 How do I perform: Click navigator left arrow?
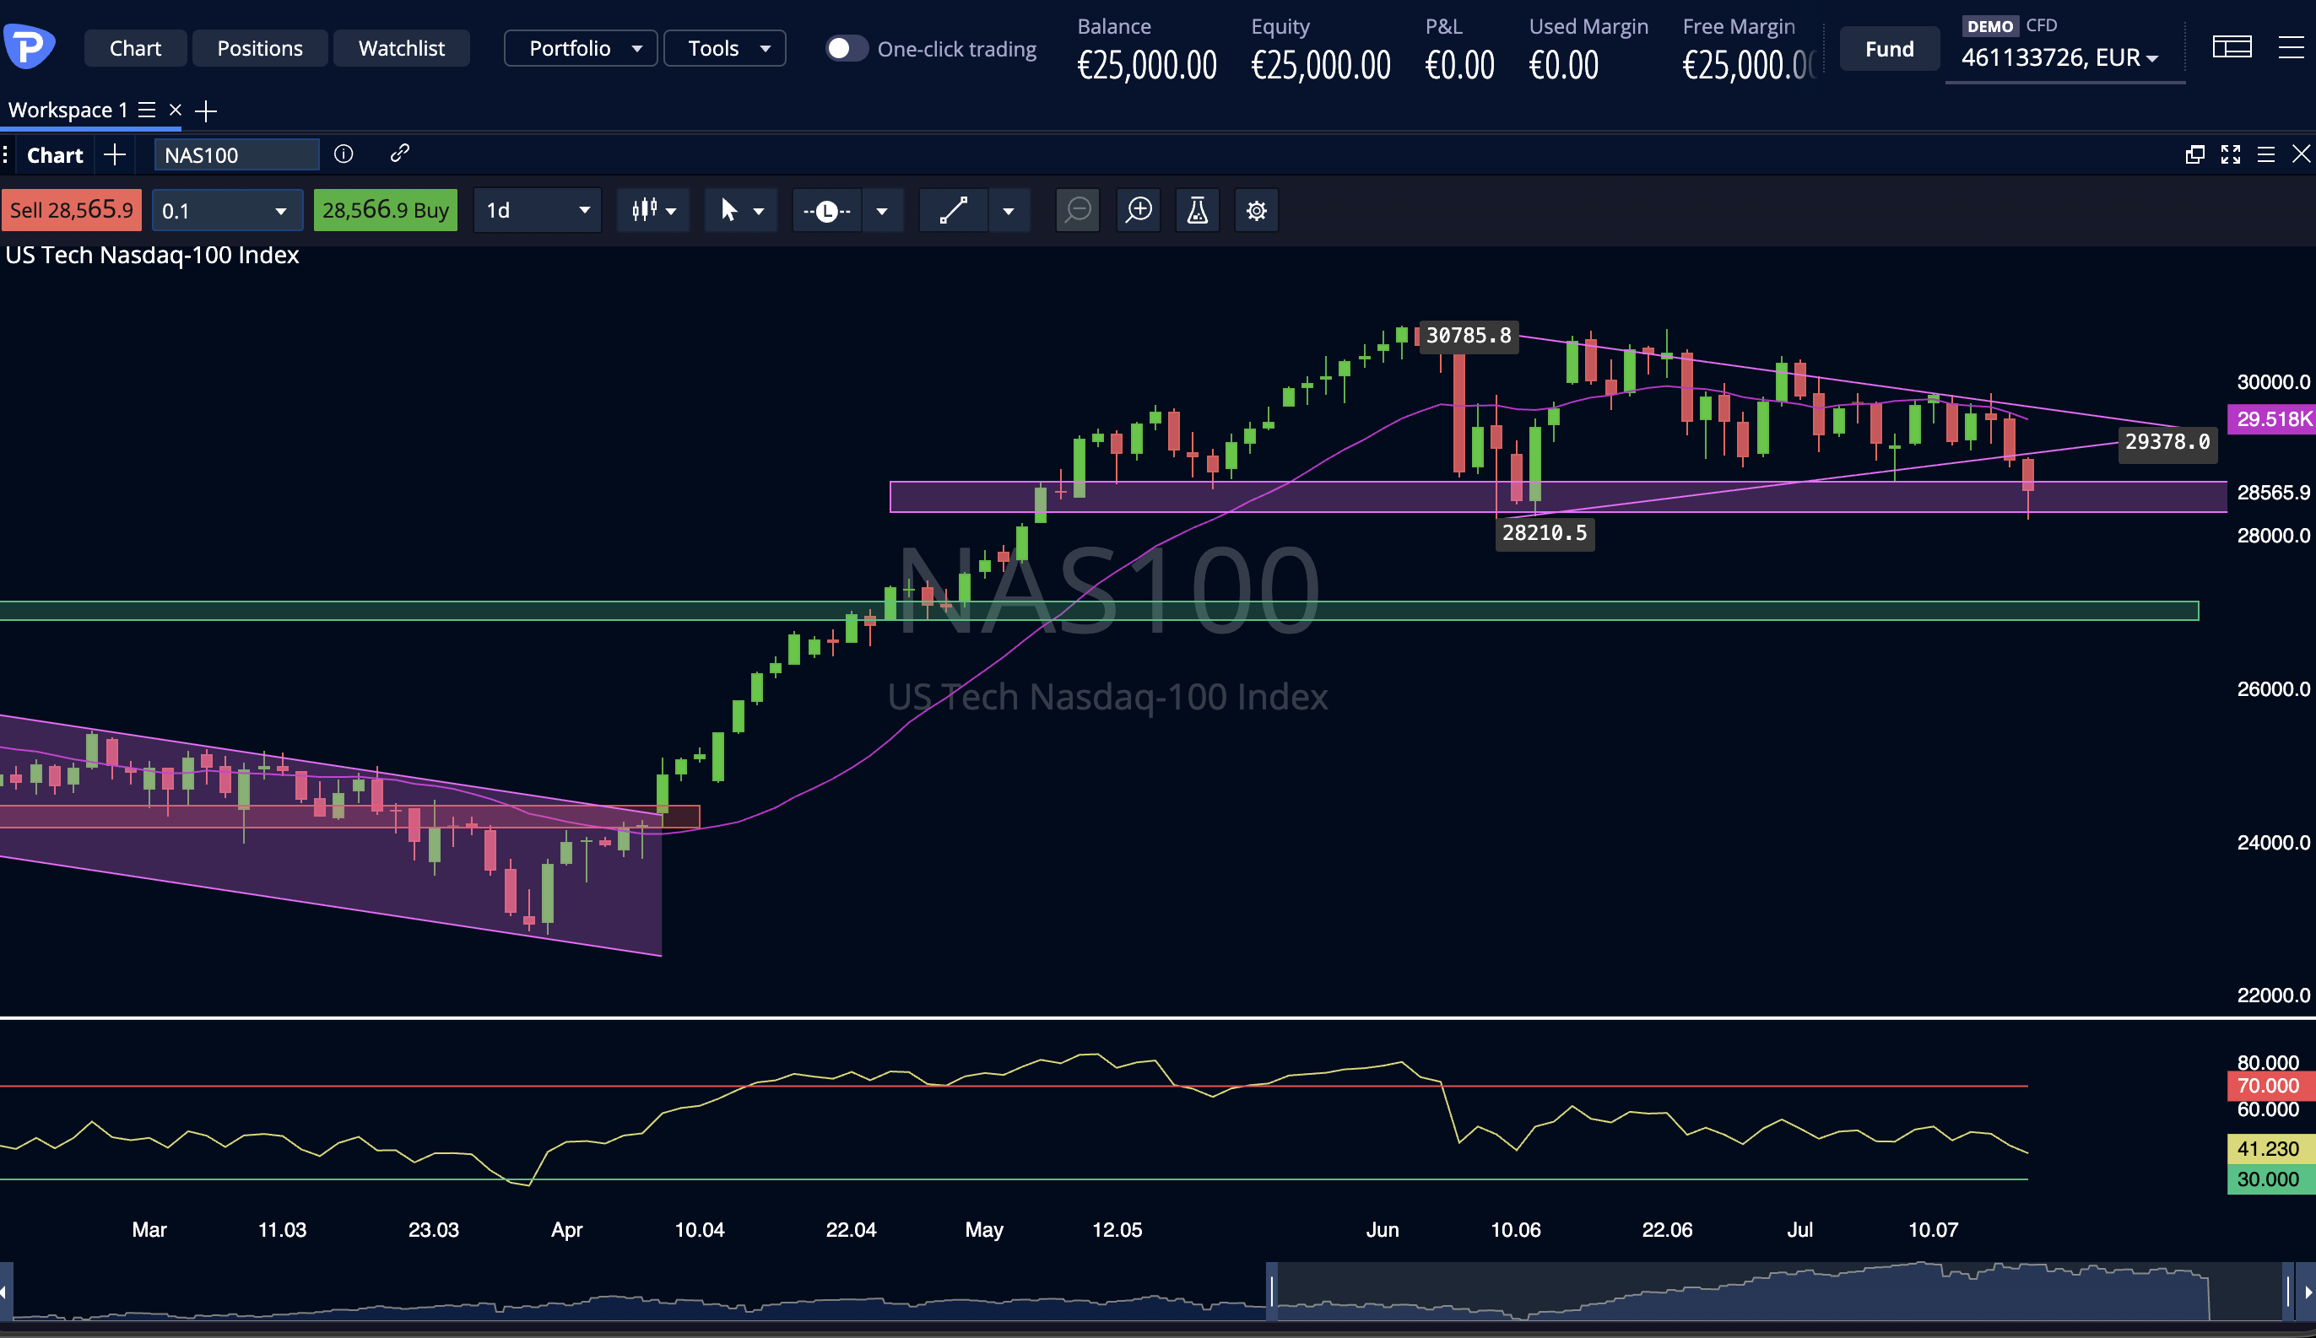(x=4, y=1291)
